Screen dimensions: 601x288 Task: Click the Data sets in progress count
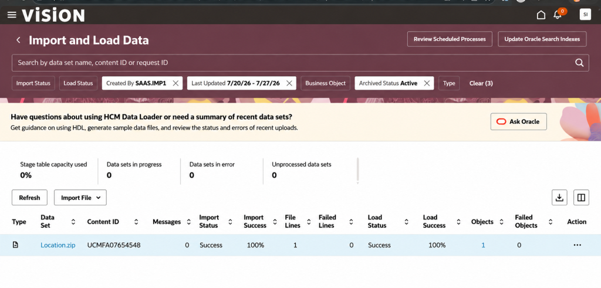109,175
